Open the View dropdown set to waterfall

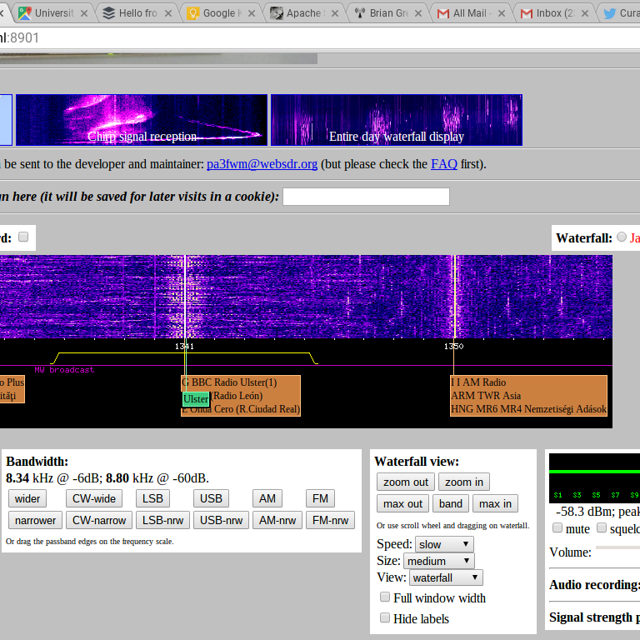pyautogui.click(x=445, y=577)
